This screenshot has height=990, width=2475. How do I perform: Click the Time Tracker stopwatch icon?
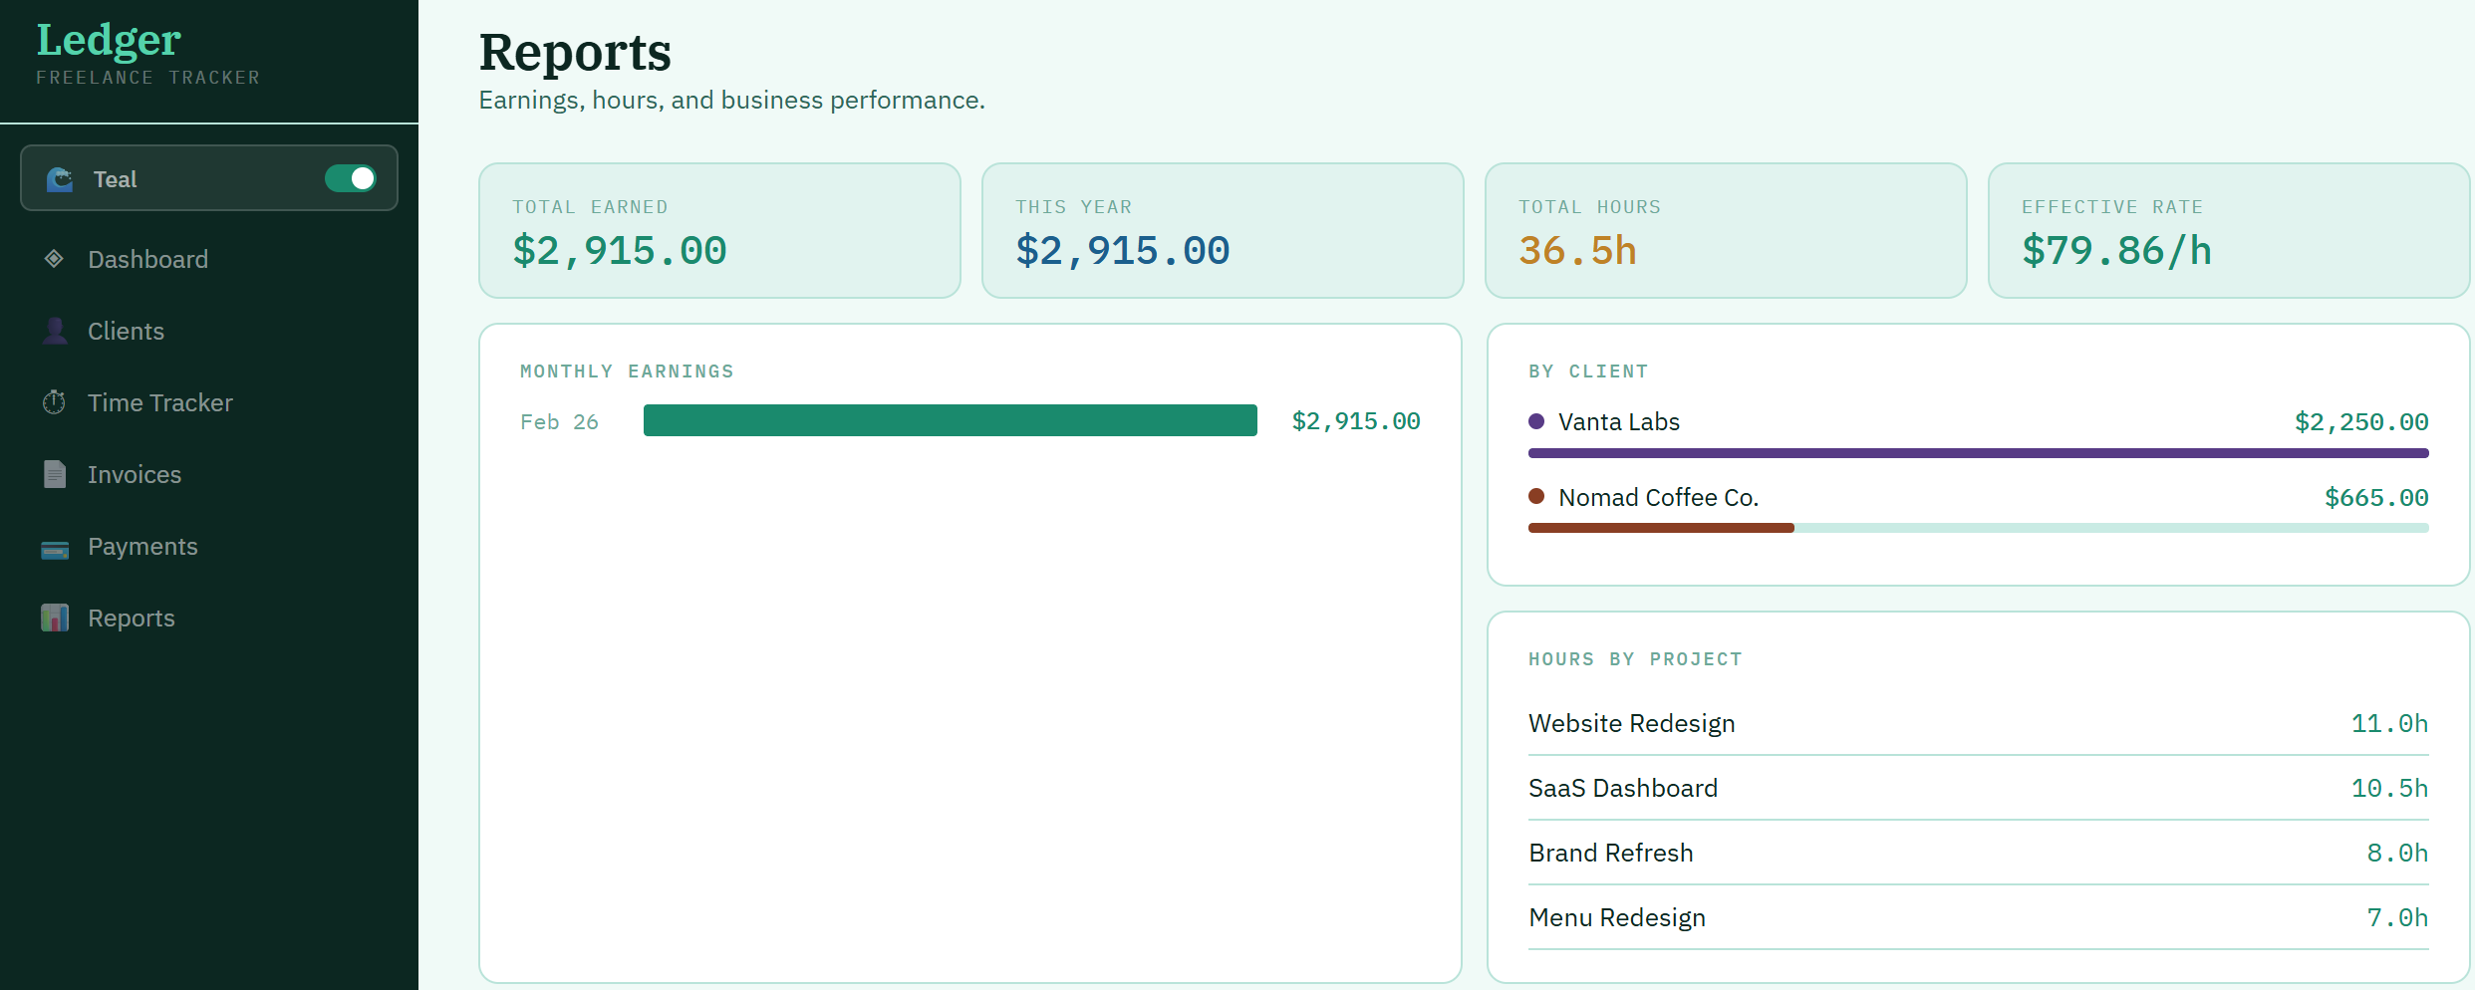click(55, 402)
